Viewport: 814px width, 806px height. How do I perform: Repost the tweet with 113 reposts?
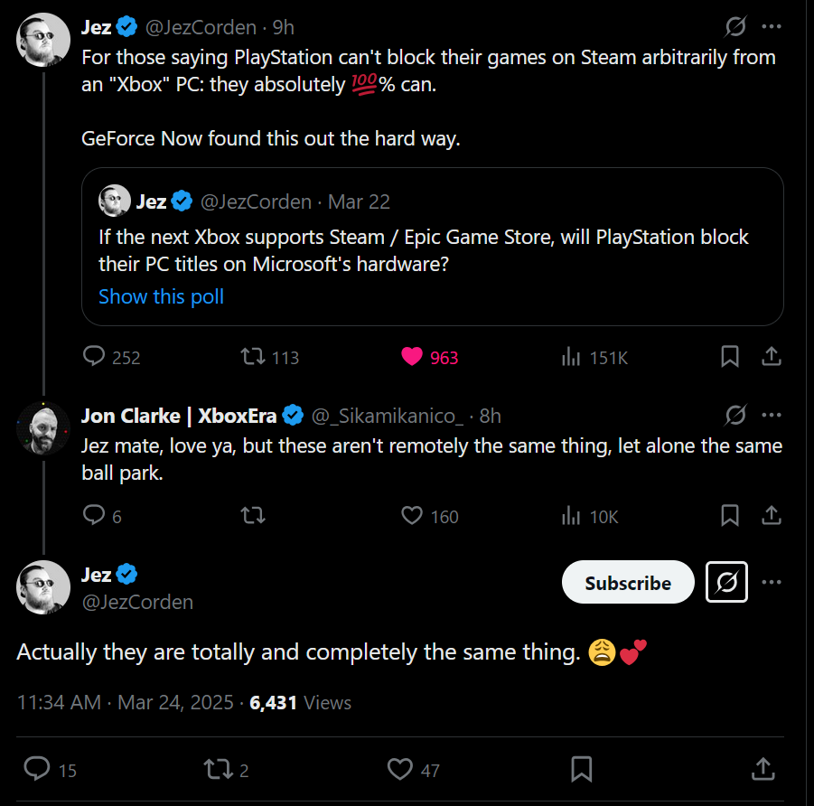254,357
